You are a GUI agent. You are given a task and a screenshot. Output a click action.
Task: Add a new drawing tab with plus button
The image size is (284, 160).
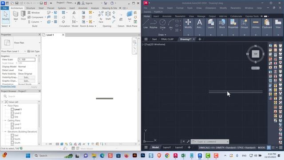click(200, 39)
